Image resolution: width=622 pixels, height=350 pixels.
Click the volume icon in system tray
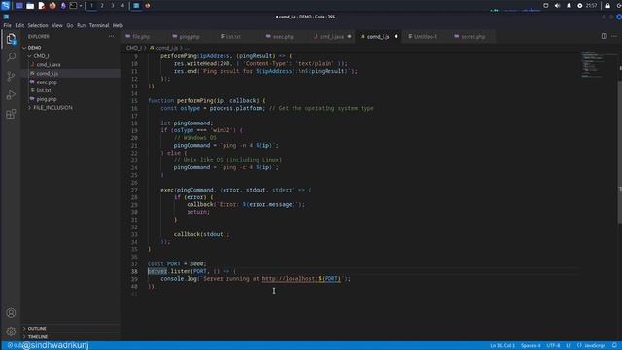(x=557, y=6)
